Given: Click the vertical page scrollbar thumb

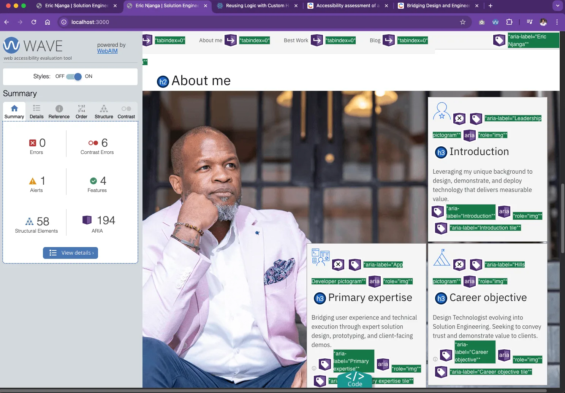Looking at the screenshot, I should point(562,219).
